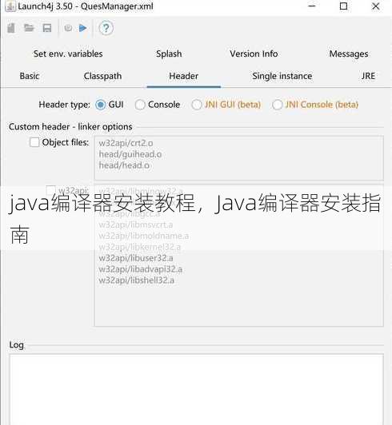Viewport: 392px width, 425px height.
Task: Select the GUI header type radio button
Action: [101, 105]
